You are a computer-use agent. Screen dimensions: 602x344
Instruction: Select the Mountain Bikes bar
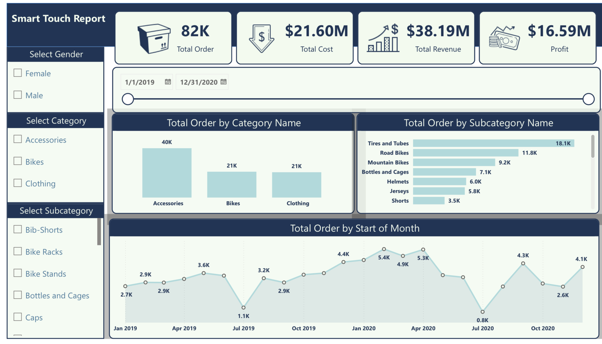click(x=454, y=162)
